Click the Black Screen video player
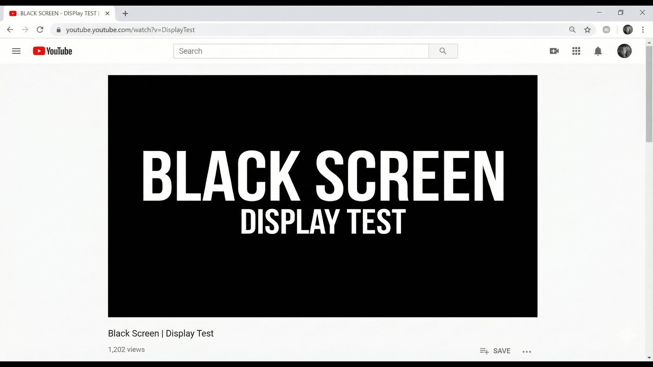The height and width of the screenshot is (367, 653). (322, 196)
